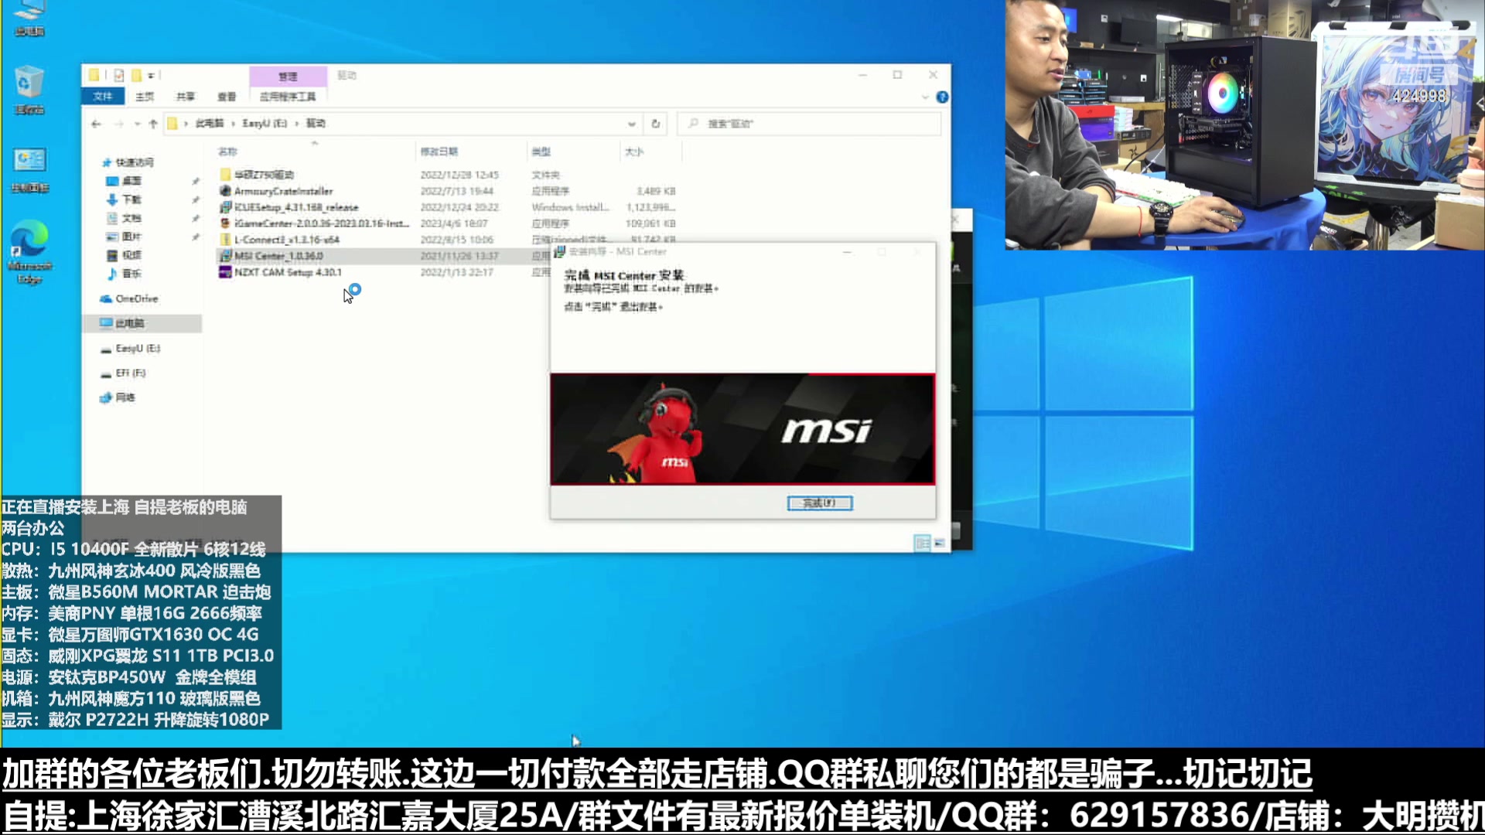Click 此电脑 in the address breadcrumb
This screenshot has width=1485, height=835.
(x=210, y=124)
